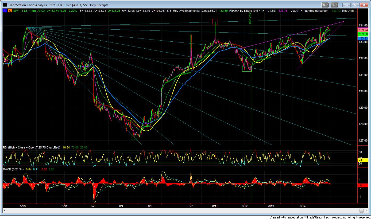371x219 pixels.
Task: Click the TradeStation chart icon in the title bar
Action: click(x=4, y=5)
